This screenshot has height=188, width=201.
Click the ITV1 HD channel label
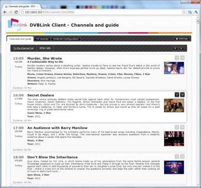click(45, 48)
